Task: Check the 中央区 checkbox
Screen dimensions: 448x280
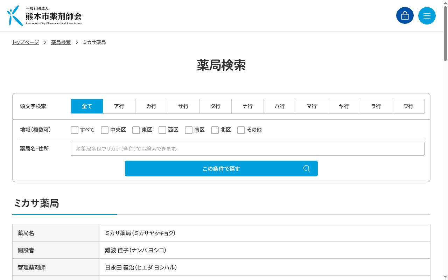Action: 105,130
